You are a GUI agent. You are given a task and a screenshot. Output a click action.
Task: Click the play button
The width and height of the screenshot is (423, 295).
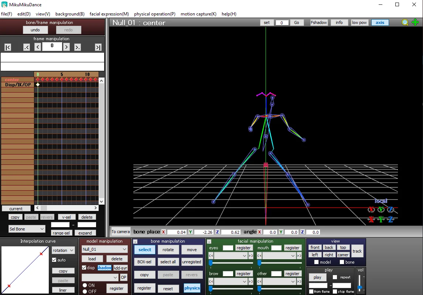317,277
